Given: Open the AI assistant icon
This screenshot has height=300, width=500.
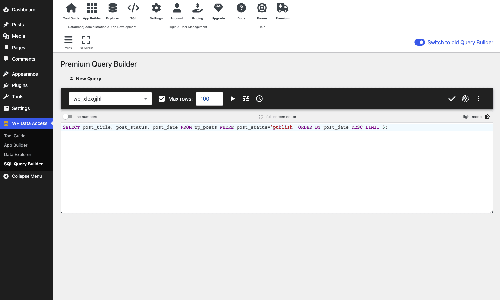Looking at the screenshot, I should point(465,99).
